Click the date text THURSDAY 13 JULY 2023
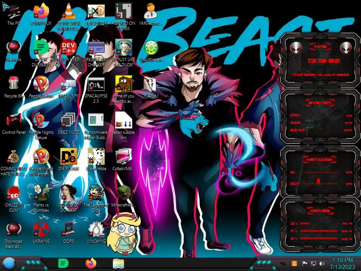The height and width of the screenshot is (271, 361). click(320, 75)
